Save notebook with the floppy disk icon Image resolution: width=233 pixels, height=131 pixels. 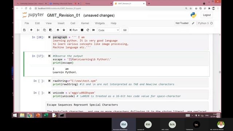[x=24, y=30]
